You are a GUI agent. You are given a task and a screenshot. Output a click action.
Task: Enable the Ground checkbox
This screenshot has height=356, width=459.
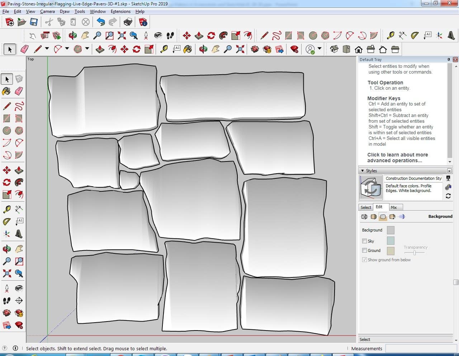coord(364,250)
